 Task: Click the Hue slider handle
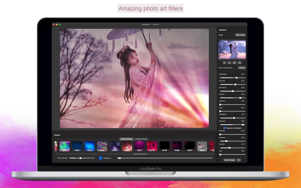(x=220, y=155)
